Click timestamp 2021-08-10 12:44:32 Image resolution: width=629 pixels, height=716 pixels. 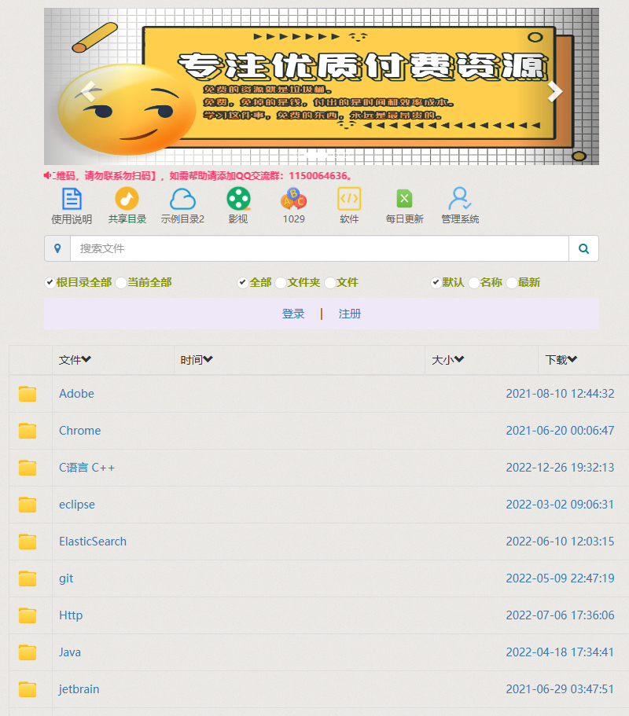pos(560,394)
